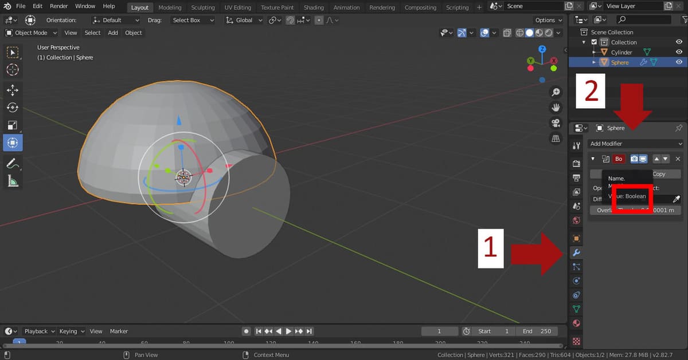Viewport: 688px width, 360px height.
Task: Open Global transform orientation dropdown
Action: (x=243, y=20)
